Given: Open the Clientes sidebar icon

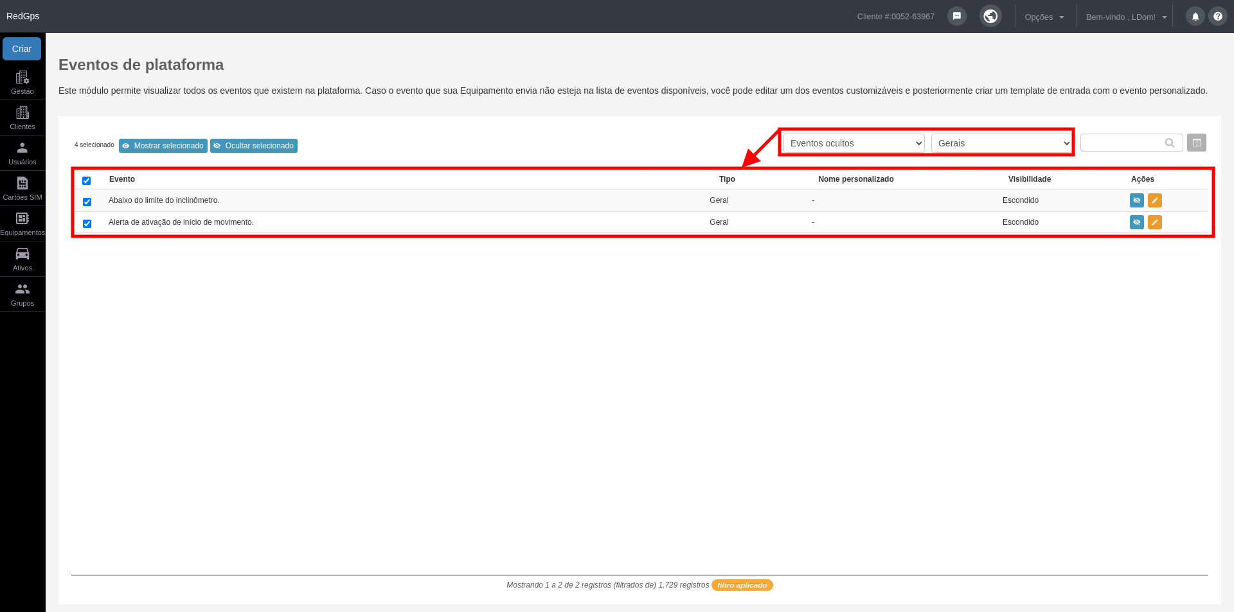Looking at the screenshot, I should click(22, 113).
